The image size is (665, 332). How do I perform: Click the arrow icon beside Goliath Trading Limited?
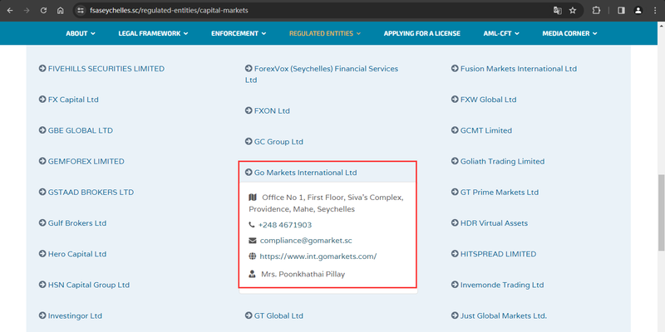[x=455, y=161]
